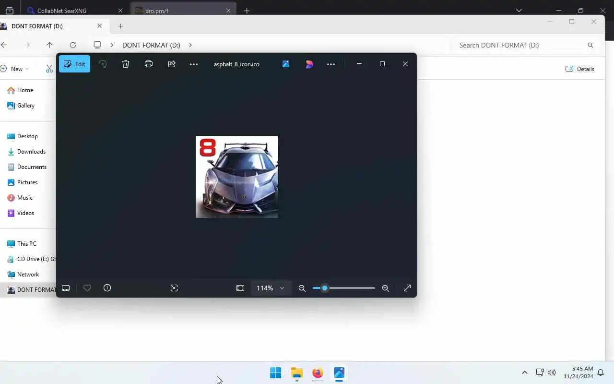Scan text with the visual search icon

174,288
